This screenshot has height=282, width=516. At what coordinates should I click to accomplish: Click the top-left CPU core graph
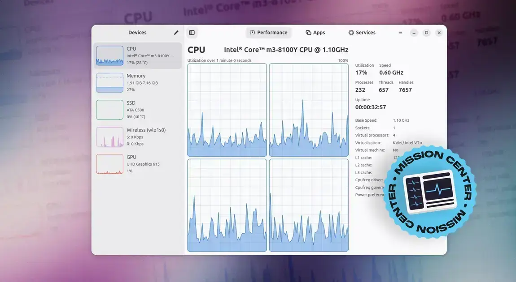tap(227, 110)
